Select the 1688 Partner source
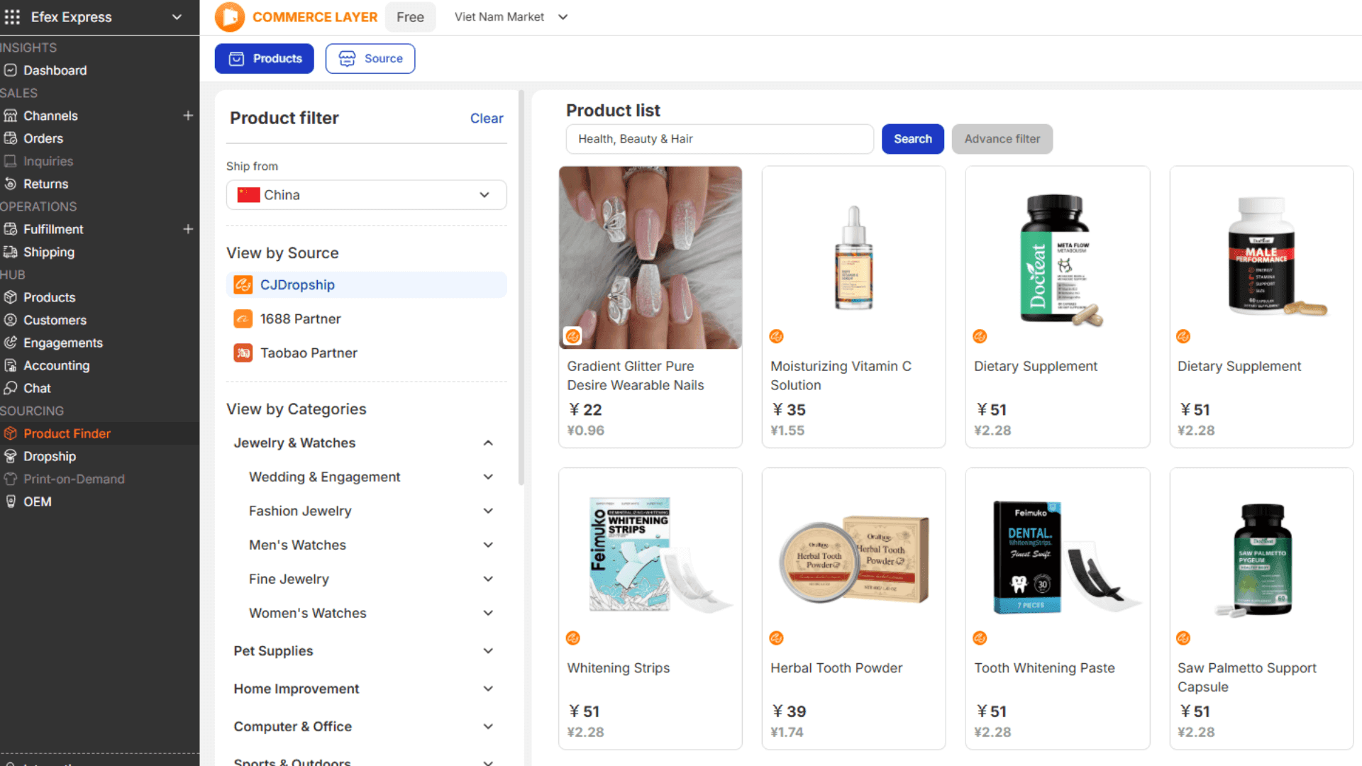Viewport: 1362px width, 766px height. tap(300, 319)
